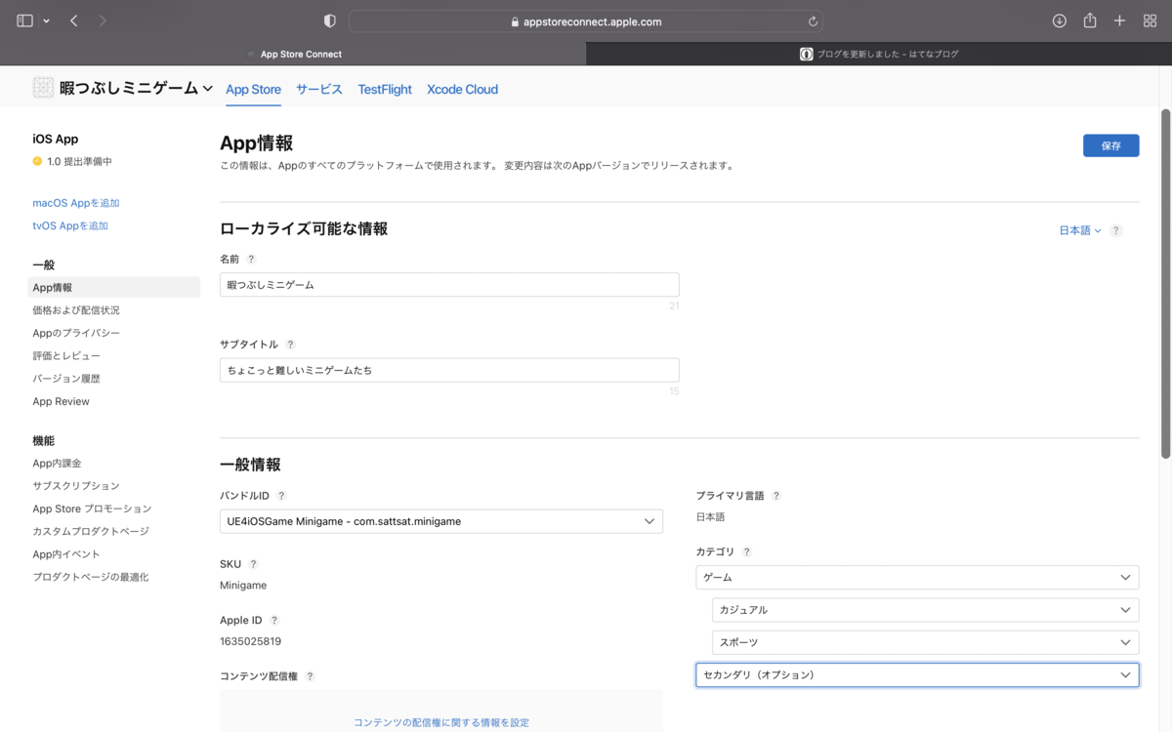Open the Xcode Cloud tab

(462, 89)
